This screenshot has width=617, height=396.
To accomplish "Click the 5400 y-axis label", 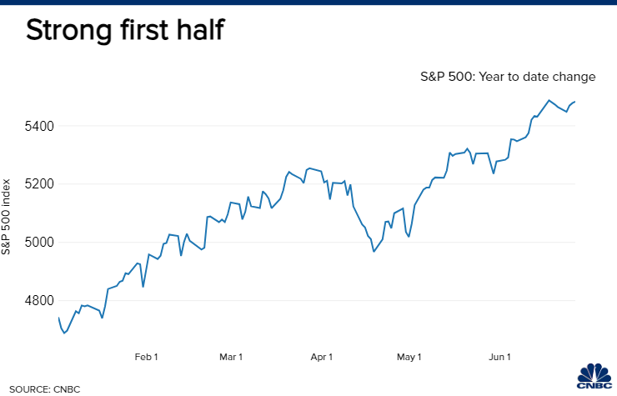I will (38, 126).
